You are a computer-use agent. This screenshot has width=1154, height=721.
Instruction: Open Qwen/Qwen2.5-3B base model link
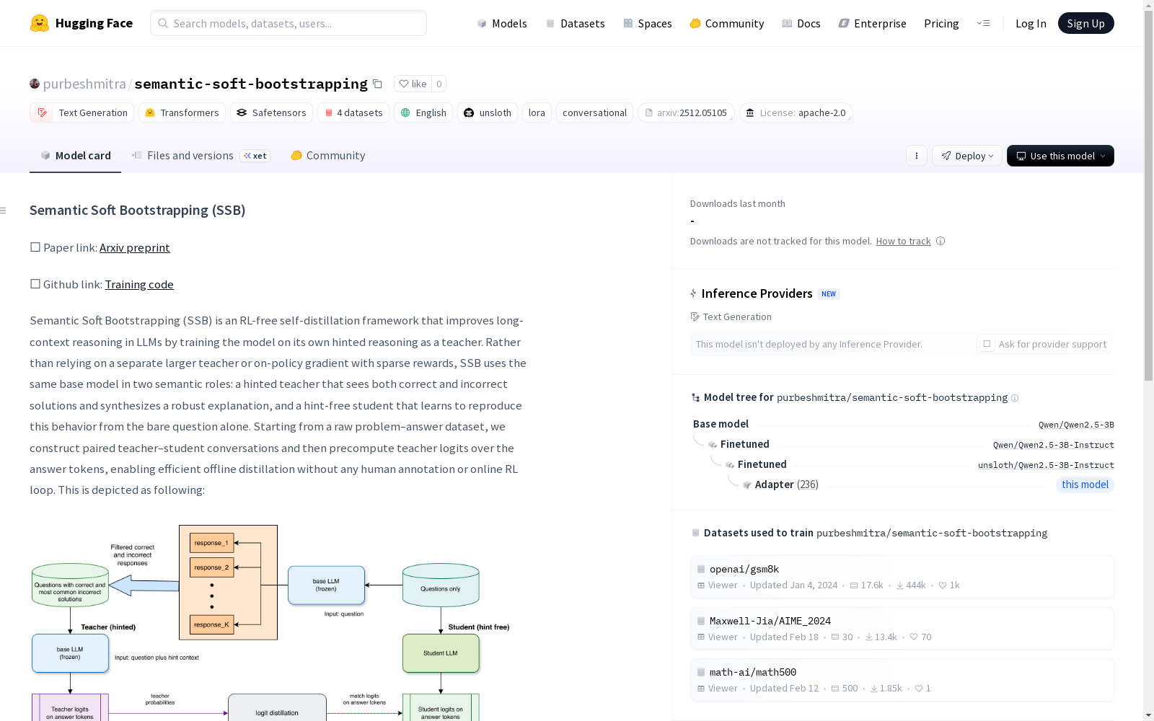(1076, 425)
